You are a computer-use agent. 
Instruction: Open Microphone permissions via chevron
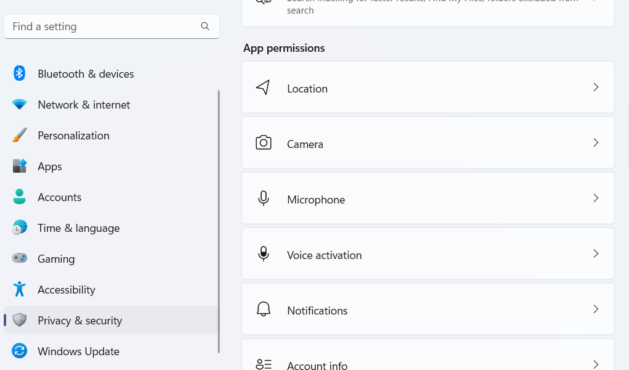point(596,198)
